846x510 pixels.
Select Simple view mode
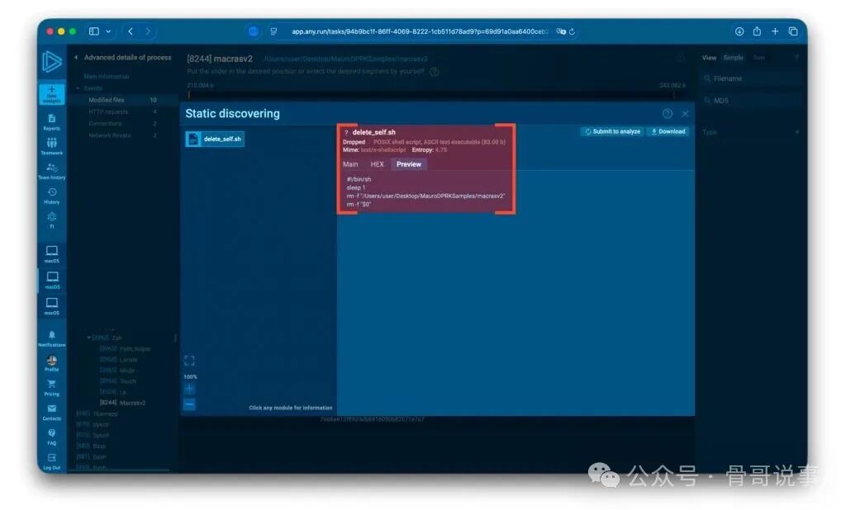[x=734, y=58]
